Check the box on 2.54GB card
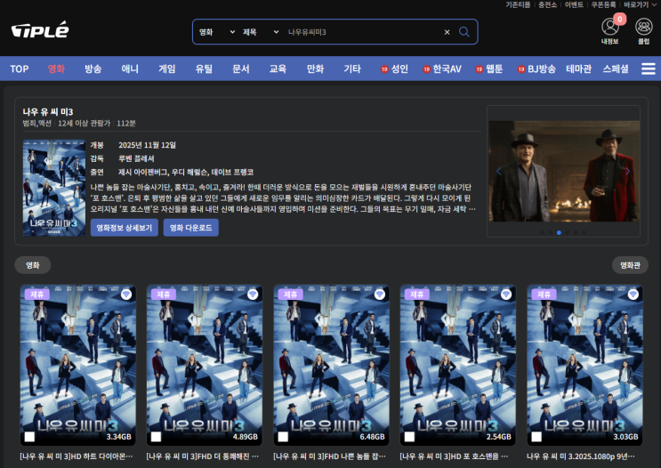 409,437
